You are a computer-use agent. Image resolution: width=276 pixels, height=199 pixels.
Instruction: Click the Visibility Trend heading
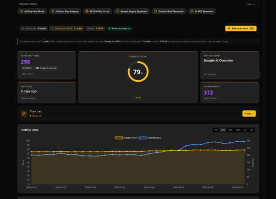[x=30, y=130]
